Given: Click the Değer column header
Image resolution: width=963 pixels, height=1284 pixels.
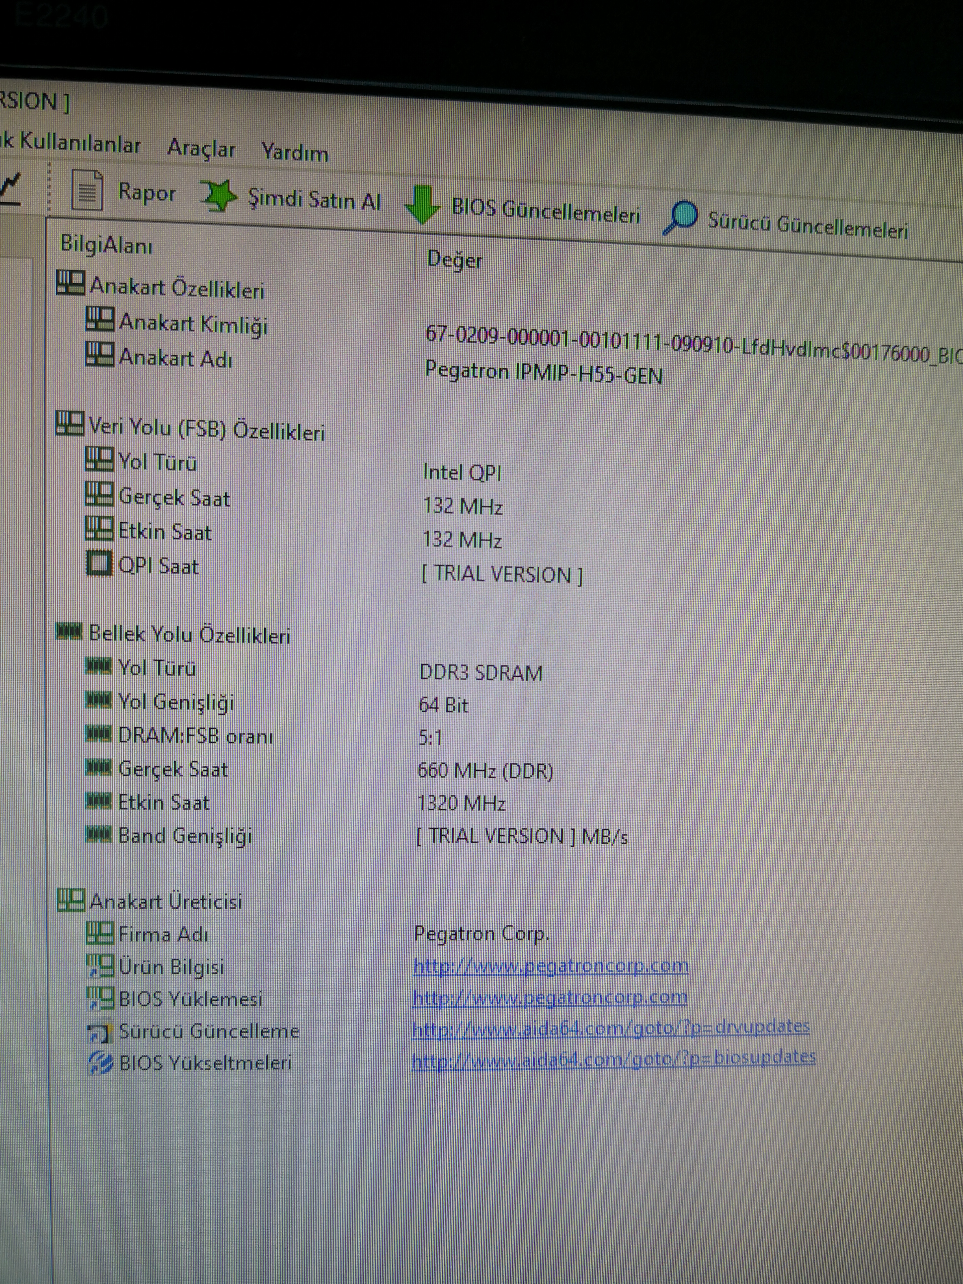Looking at the screenshot, I should [x=454, y=260].
